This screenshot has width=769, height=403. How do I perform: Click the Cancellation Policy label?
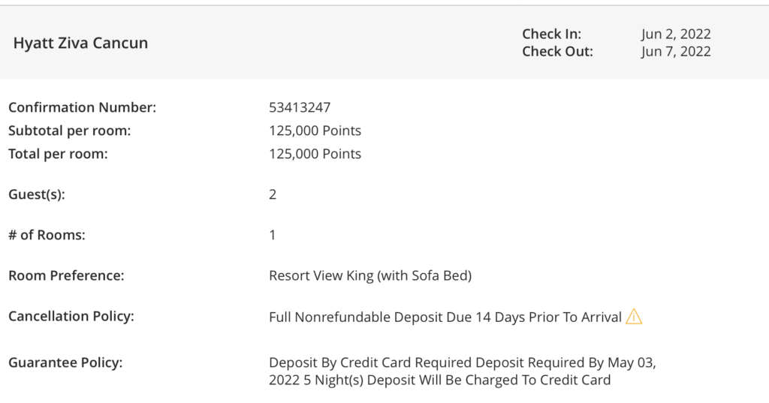[71, 316]
